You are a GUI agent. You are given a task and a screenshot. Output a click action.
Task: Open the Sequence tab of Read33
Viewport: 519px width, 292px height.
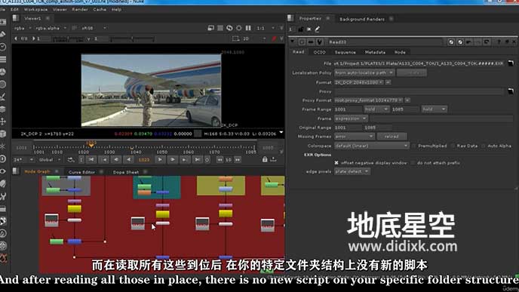345,52
